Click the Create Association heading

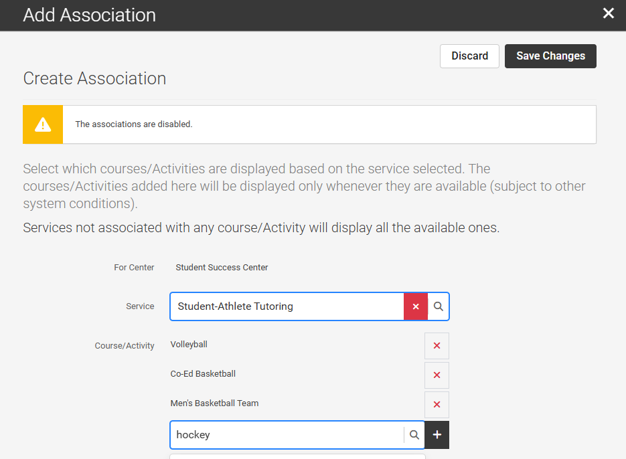94,78
